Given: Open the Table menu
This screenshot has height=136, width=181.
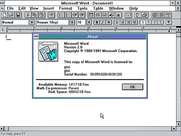Looking at the screenshot, I should pos(98,8).
